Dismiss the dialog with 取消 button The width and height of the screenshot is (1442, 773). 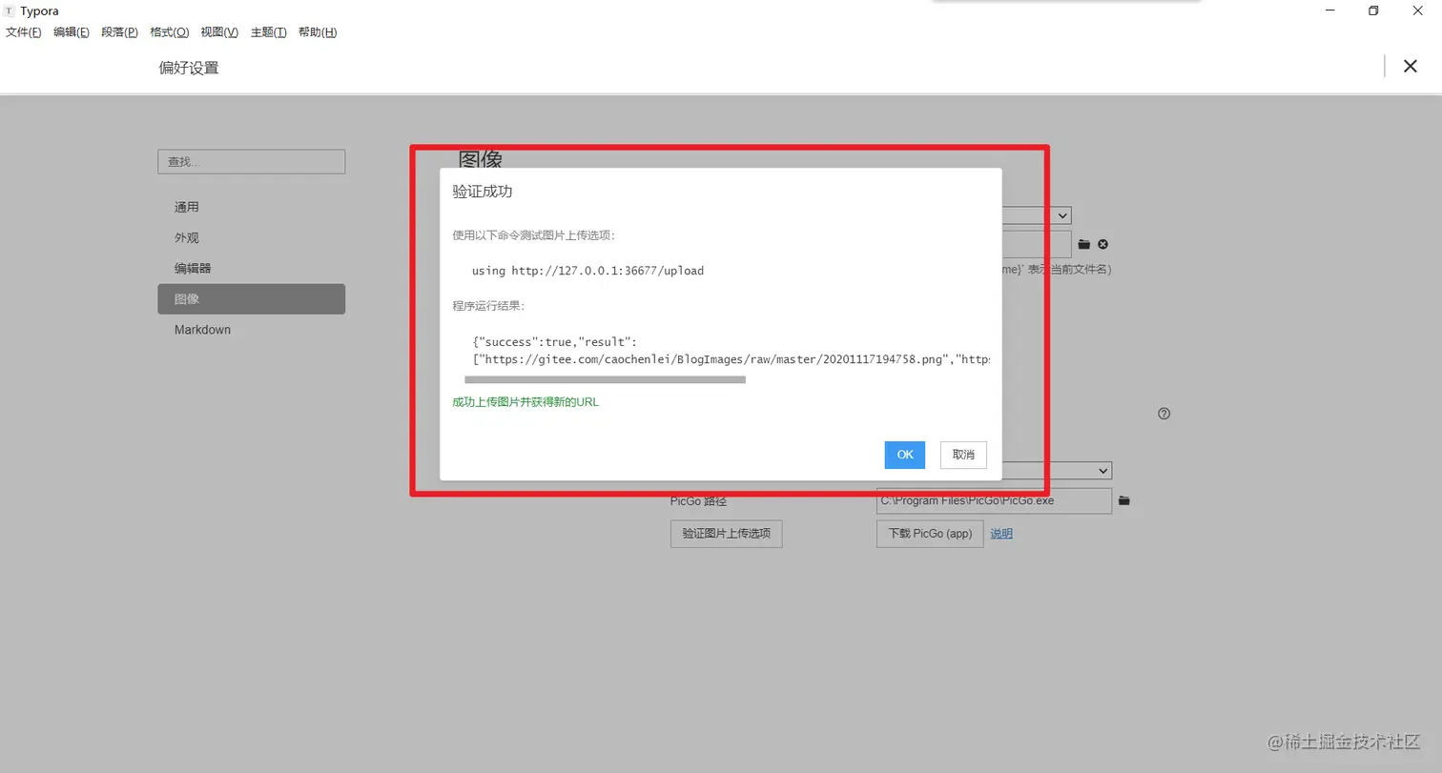click(963, 455)
